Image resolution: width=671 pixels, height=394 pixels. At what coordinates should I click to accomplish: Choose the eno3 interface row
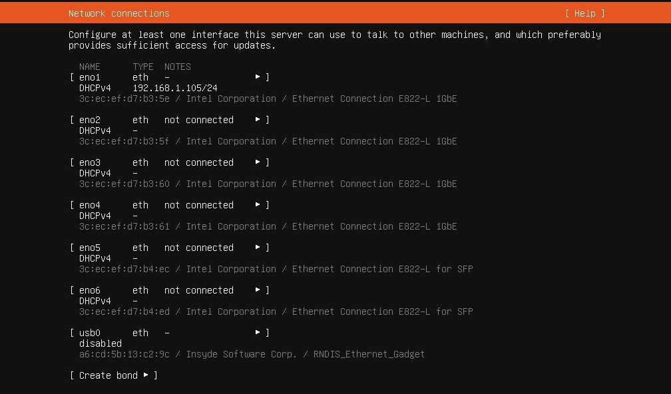pos(90,162)
